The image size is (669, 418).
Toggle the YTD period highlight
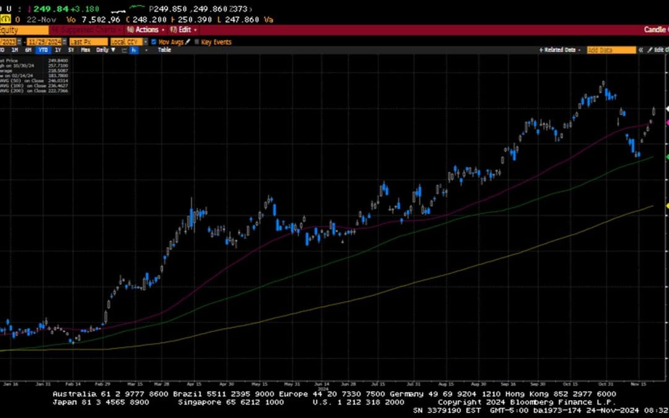coord(43,50)
